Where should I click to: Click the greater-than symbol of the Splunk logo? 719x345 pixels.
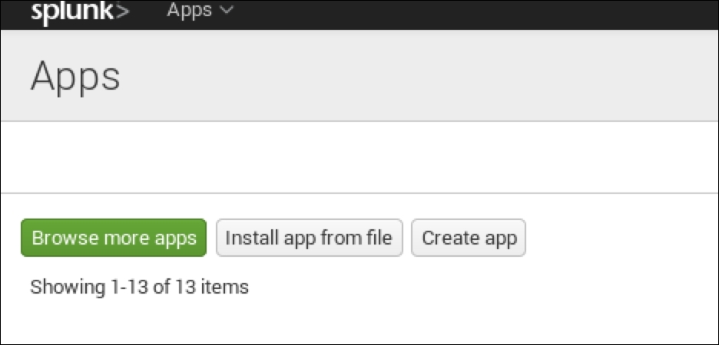tap(121, 13)
